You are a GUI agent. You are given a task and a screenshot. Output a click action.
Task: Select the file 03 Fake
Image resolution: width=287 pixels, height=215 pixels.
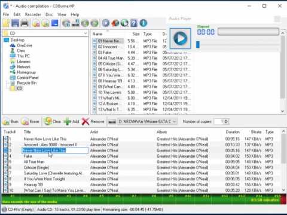coord(105,53)
